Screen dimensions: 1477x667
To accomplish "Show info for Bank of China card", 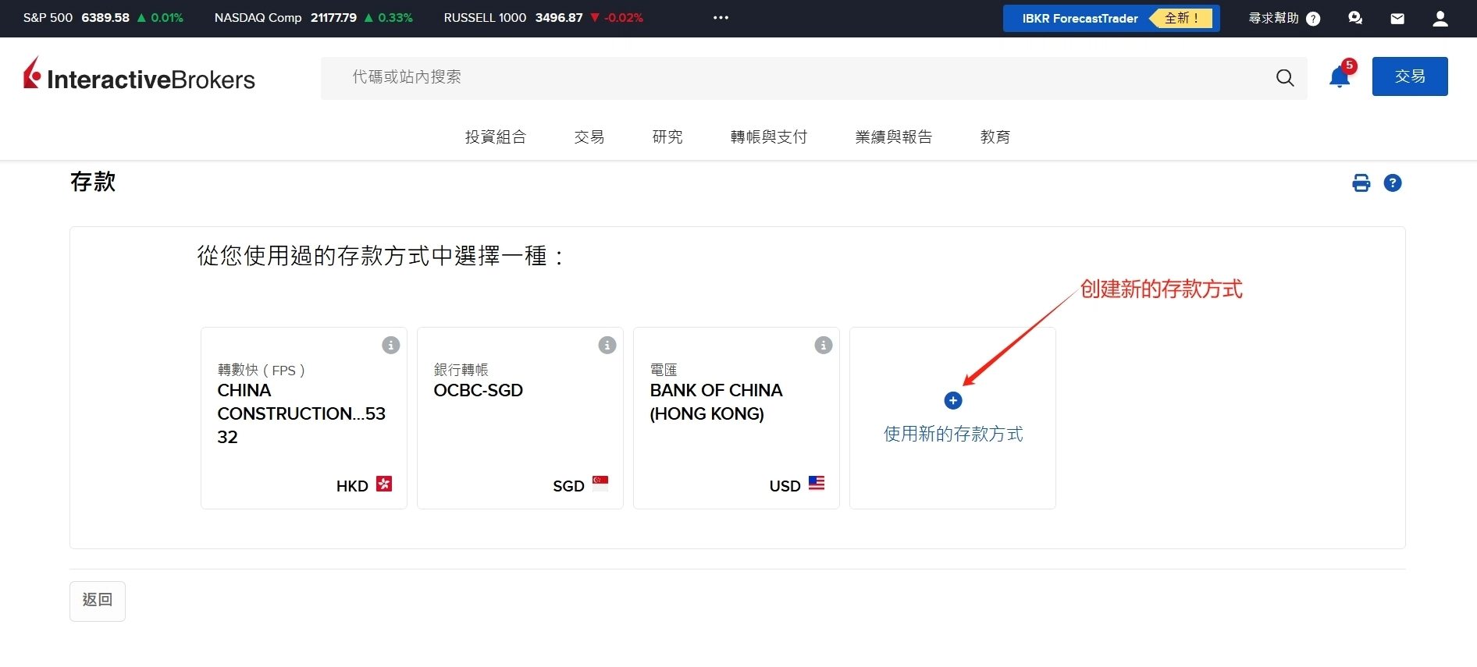I will (824, 345).
